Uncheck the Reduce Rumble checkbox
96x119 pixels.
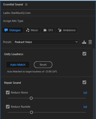tap(8, 107)
